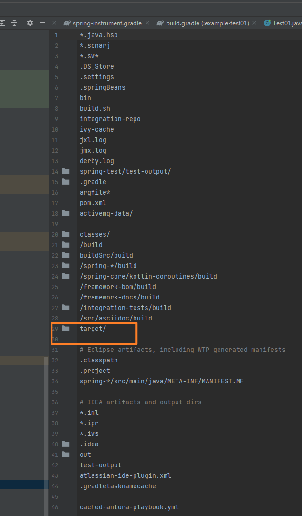This screenshot has height=516, width=302.
Task: Click folder gutter icon beside classes/
Action: tap(65, 234)
